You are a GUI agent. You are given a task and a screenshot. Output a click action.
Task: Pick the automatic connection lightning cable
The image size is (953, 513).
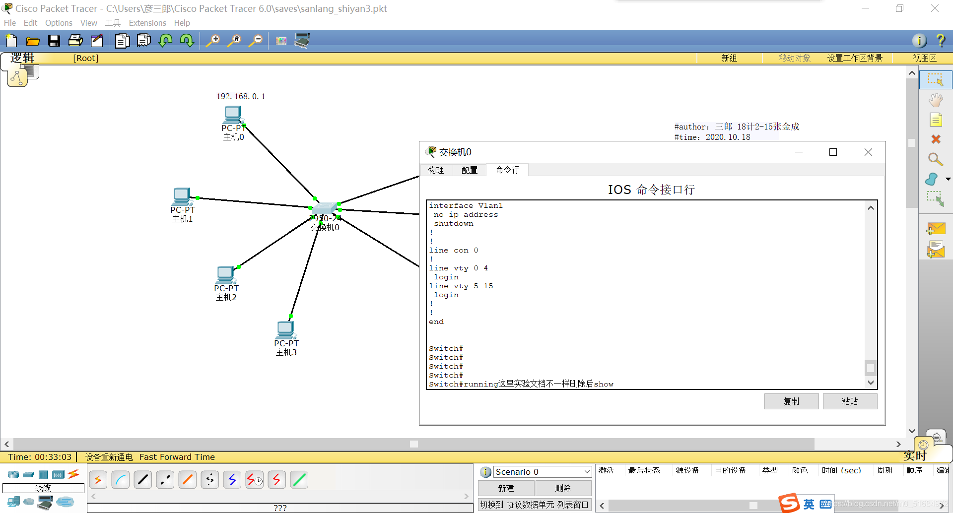98,480
